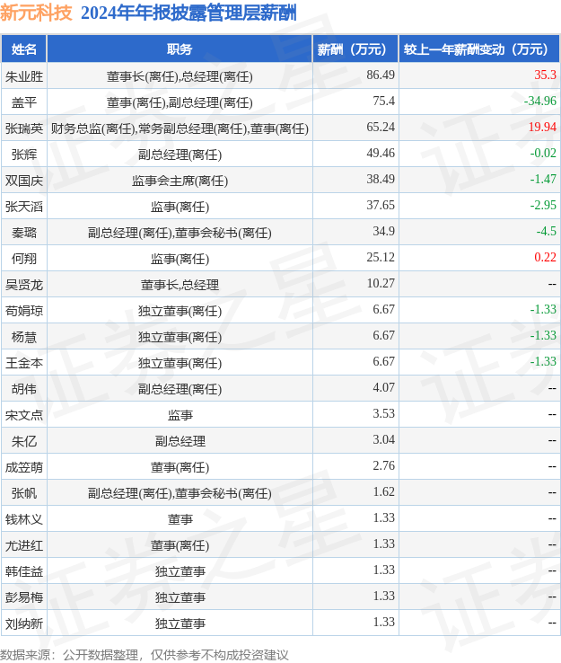
Task: Click salary value 25.12
Action: [x=381, y=258]
